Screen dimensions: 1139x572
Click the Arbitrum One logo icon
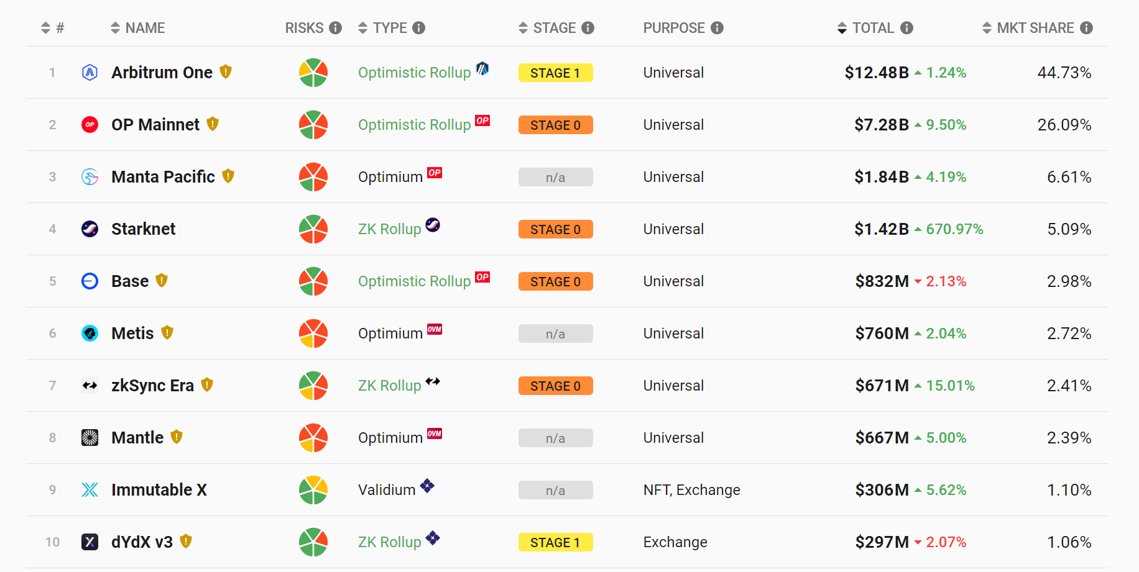point(90,73)
